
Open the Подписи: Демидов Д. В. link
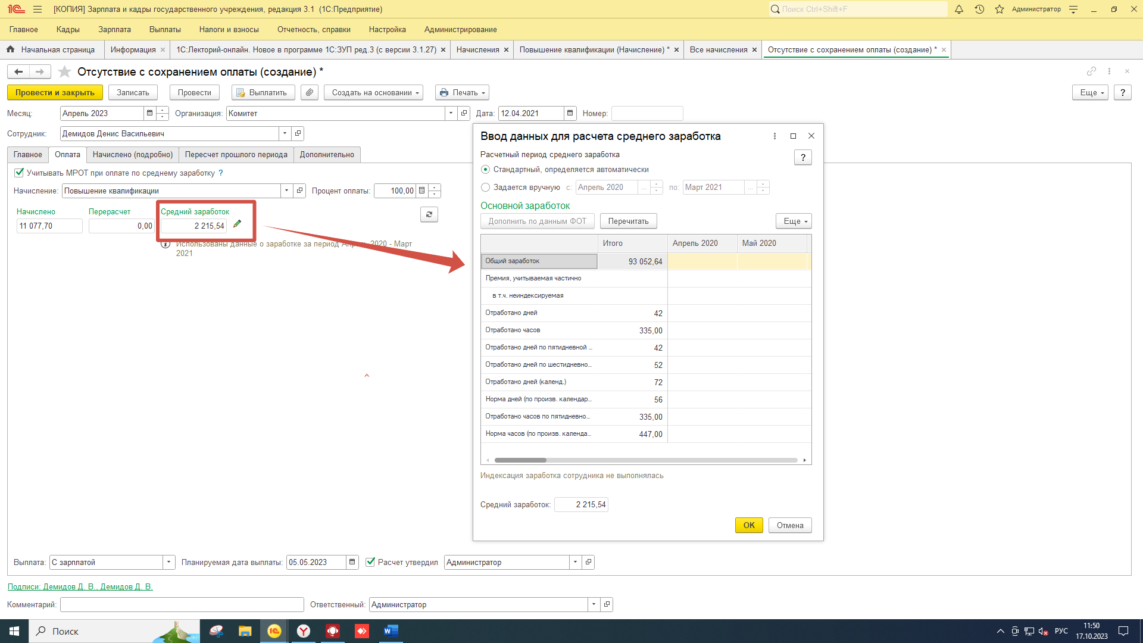tap(80, 586)
